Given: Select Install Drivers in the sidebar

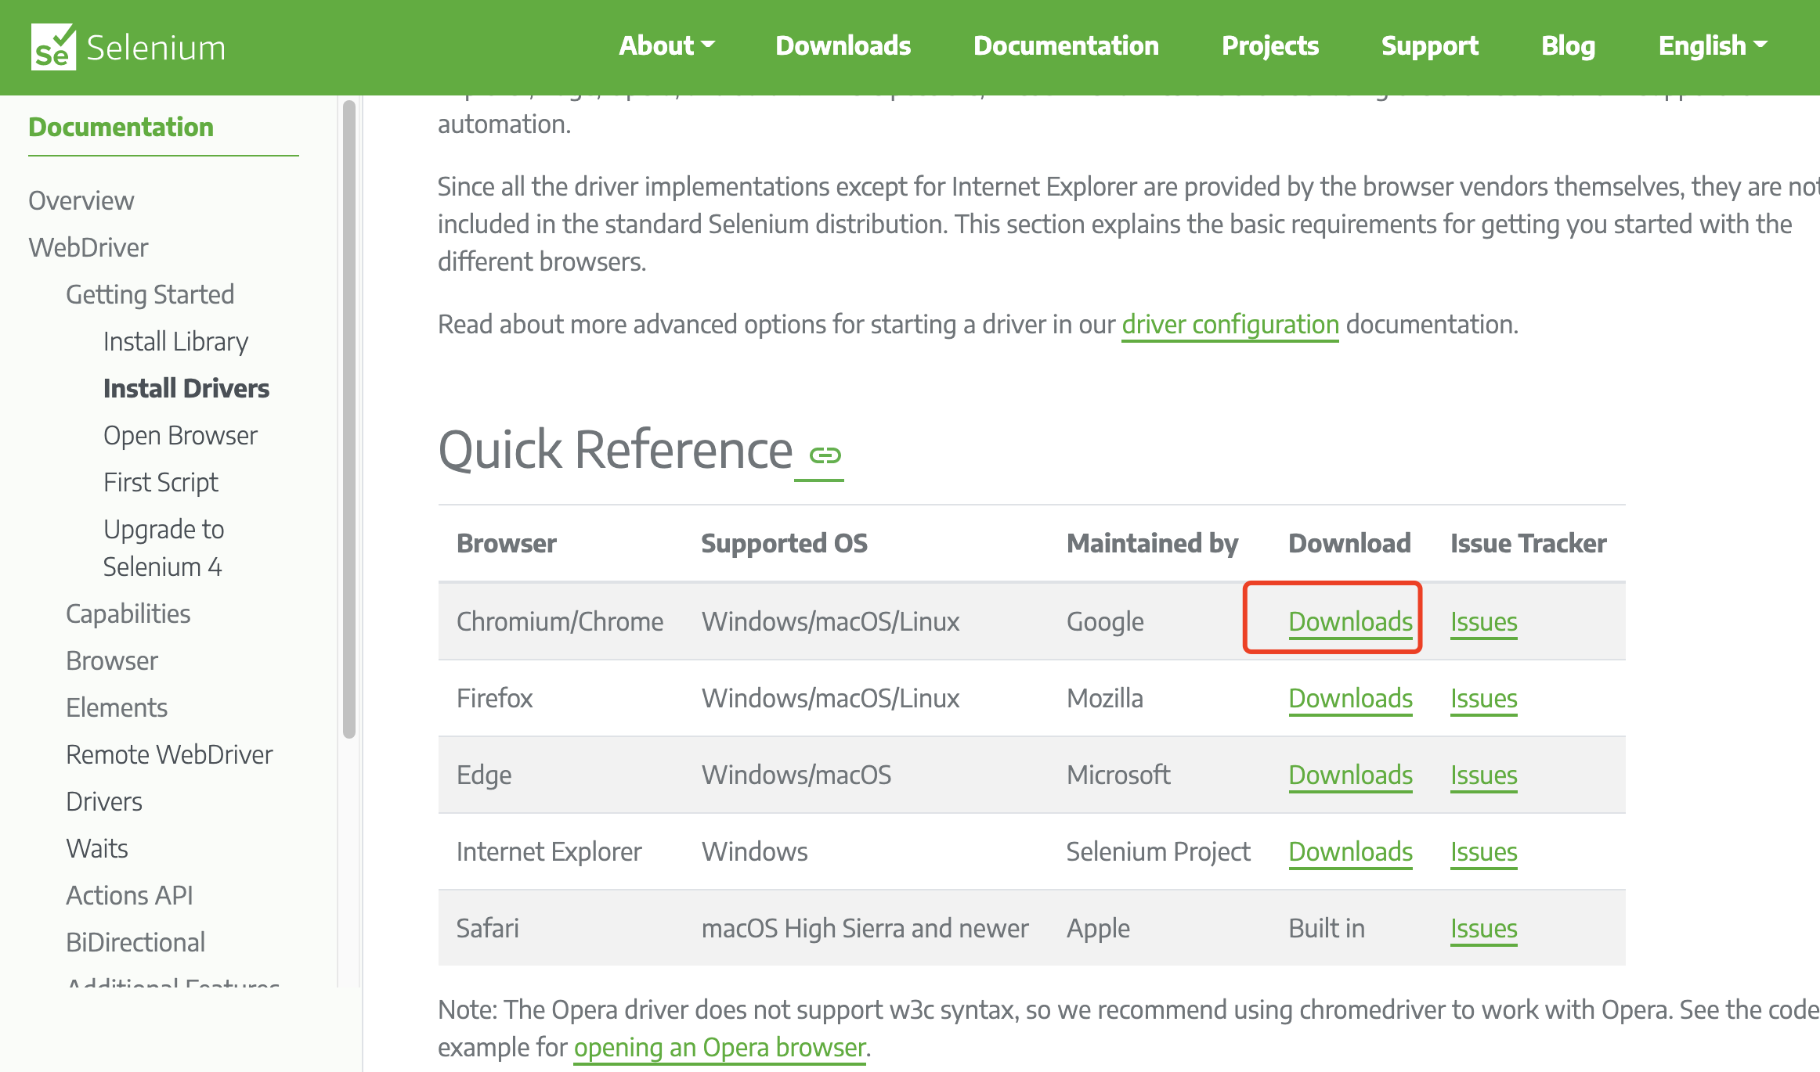Looking at the screenshot, I should click(x=186, y=388).
